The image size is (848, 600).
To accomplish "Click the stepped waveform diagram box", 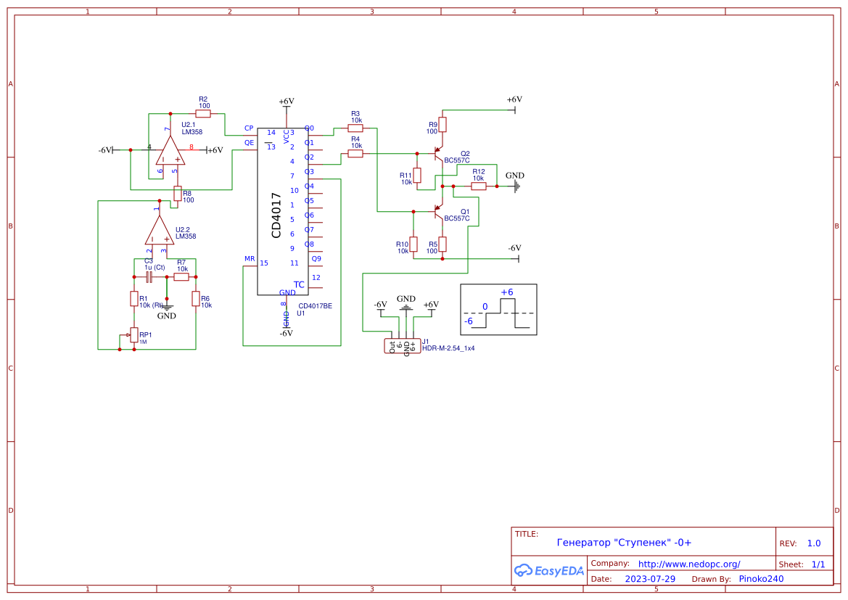I will [x=498, y=310].
